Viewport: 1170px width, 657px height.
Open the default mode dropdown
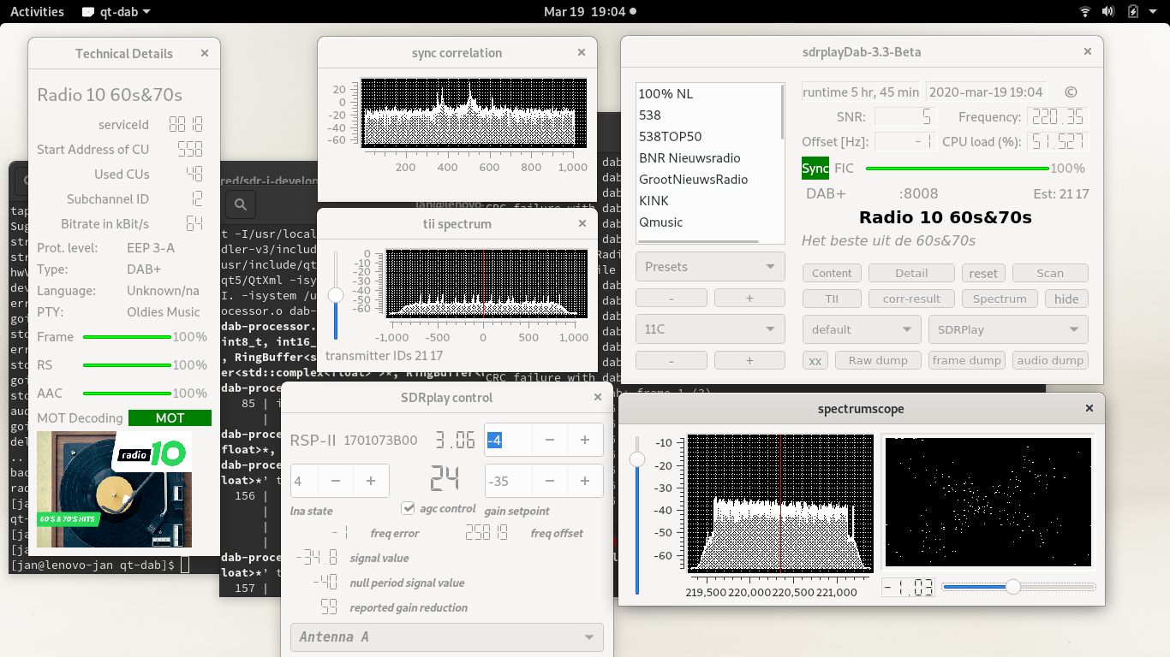click(x=861, y=329)
